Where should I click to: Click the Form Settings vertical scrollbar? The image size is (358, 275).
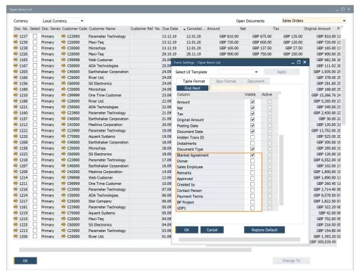[281, 170]
